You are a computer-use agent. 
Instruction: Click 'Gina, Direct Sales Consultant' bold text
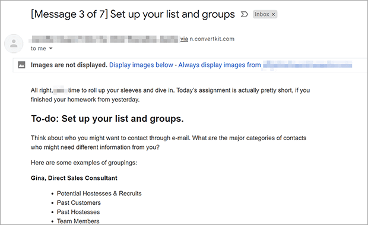[x=74, y=178]
